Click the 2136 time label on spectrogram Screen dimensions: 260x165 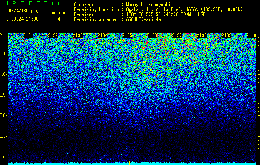[x=152, y=35]
